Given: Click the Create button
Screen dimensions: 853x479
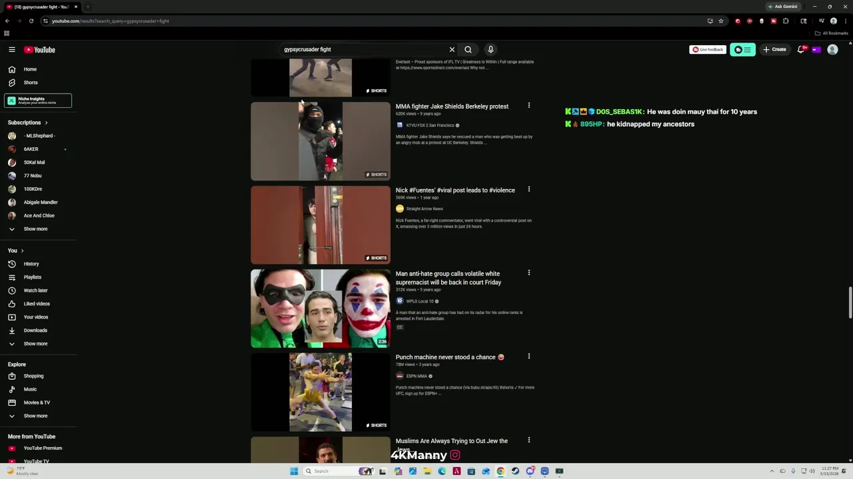Looking at the screenshot, I should click(775, 49).
